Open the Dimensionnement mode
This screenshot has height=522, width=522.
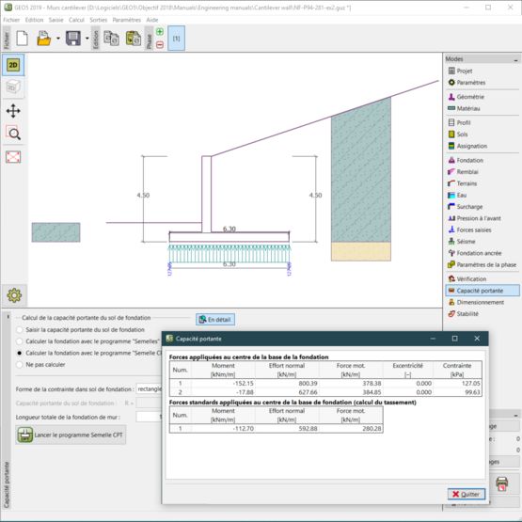480,302
